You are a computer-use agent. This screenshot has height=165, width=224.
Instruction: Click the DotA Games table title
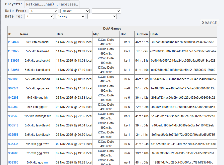(x=112, y=29)
